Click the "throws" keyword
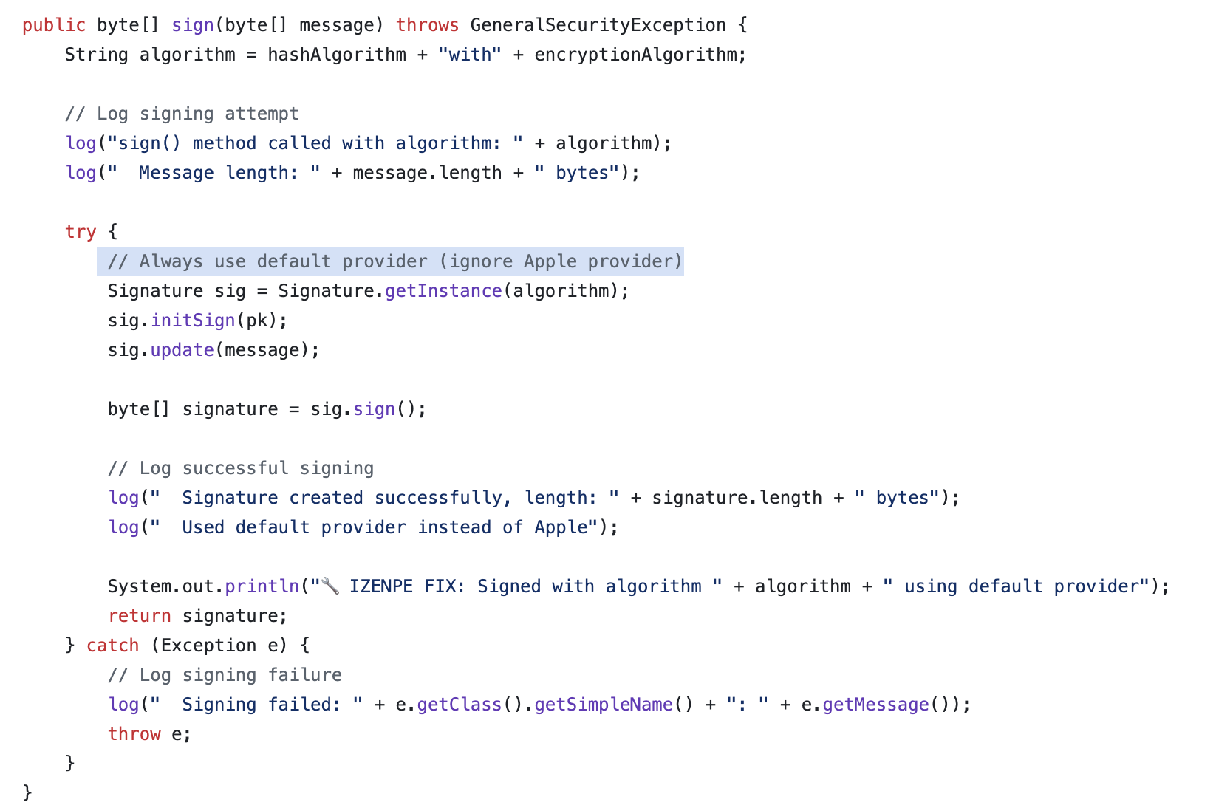This screenshot has height=808, width=1216. [427, 25]
